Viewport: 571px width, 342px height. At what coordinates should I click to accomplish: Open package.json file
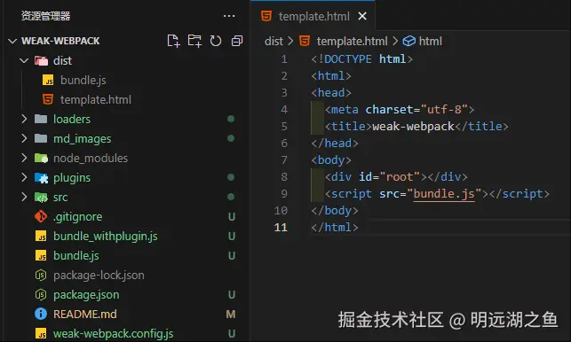click(86, 295)
